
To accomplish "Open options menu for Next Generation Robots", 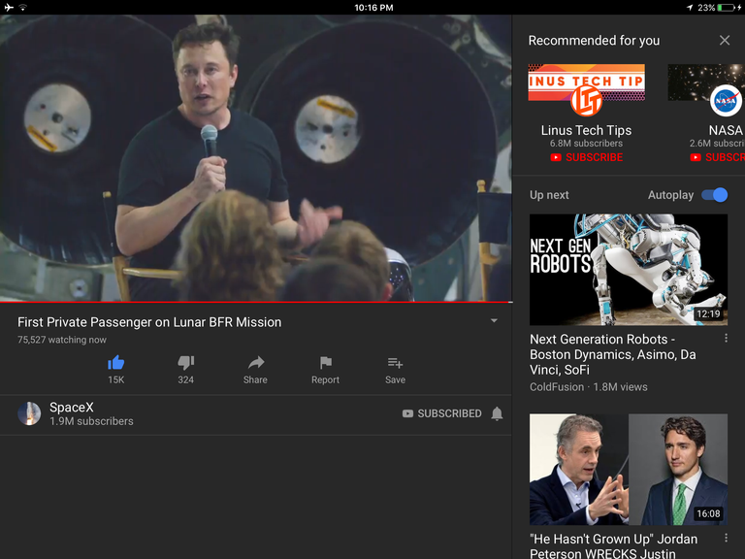I will (726, 338).
